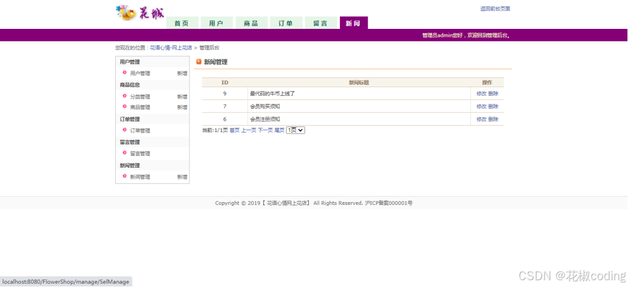Image resolution: width=628 pixels, height=287 pixels.
Task: Click the Copyright © 2019 footer text
Action: point(314,203)
